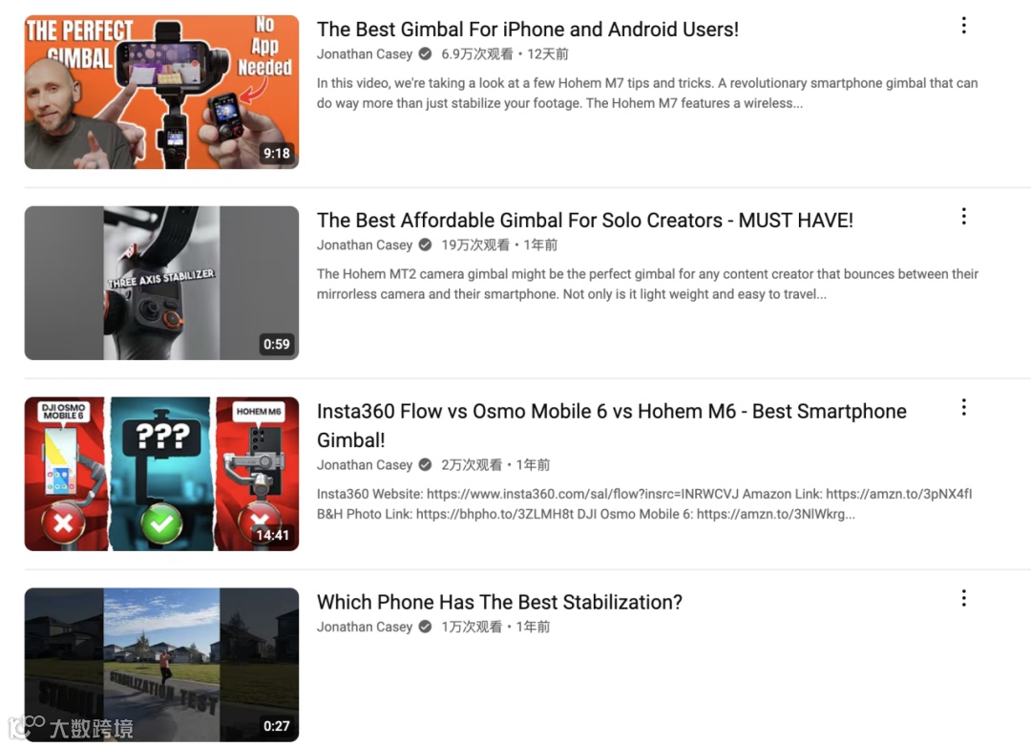Open title The Best Gimbal For iPhone and Android Users
Viewport: 1031px width, 747px height.
527,30
